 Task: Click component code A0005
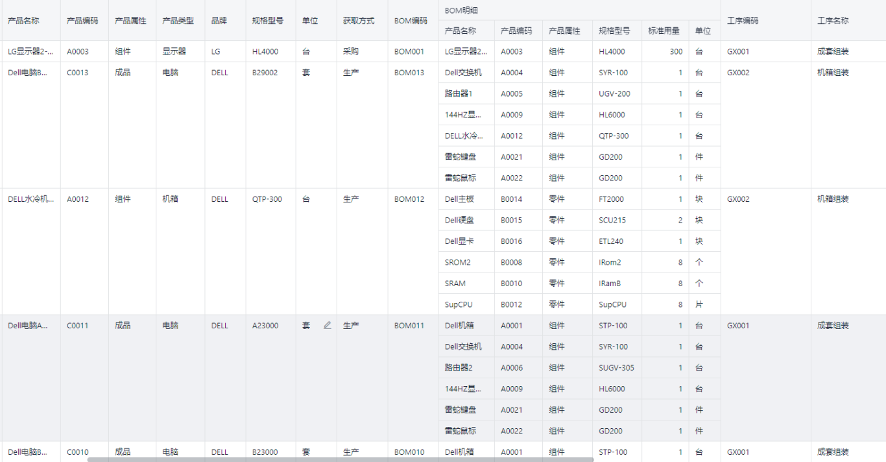(x=512, y=93)
